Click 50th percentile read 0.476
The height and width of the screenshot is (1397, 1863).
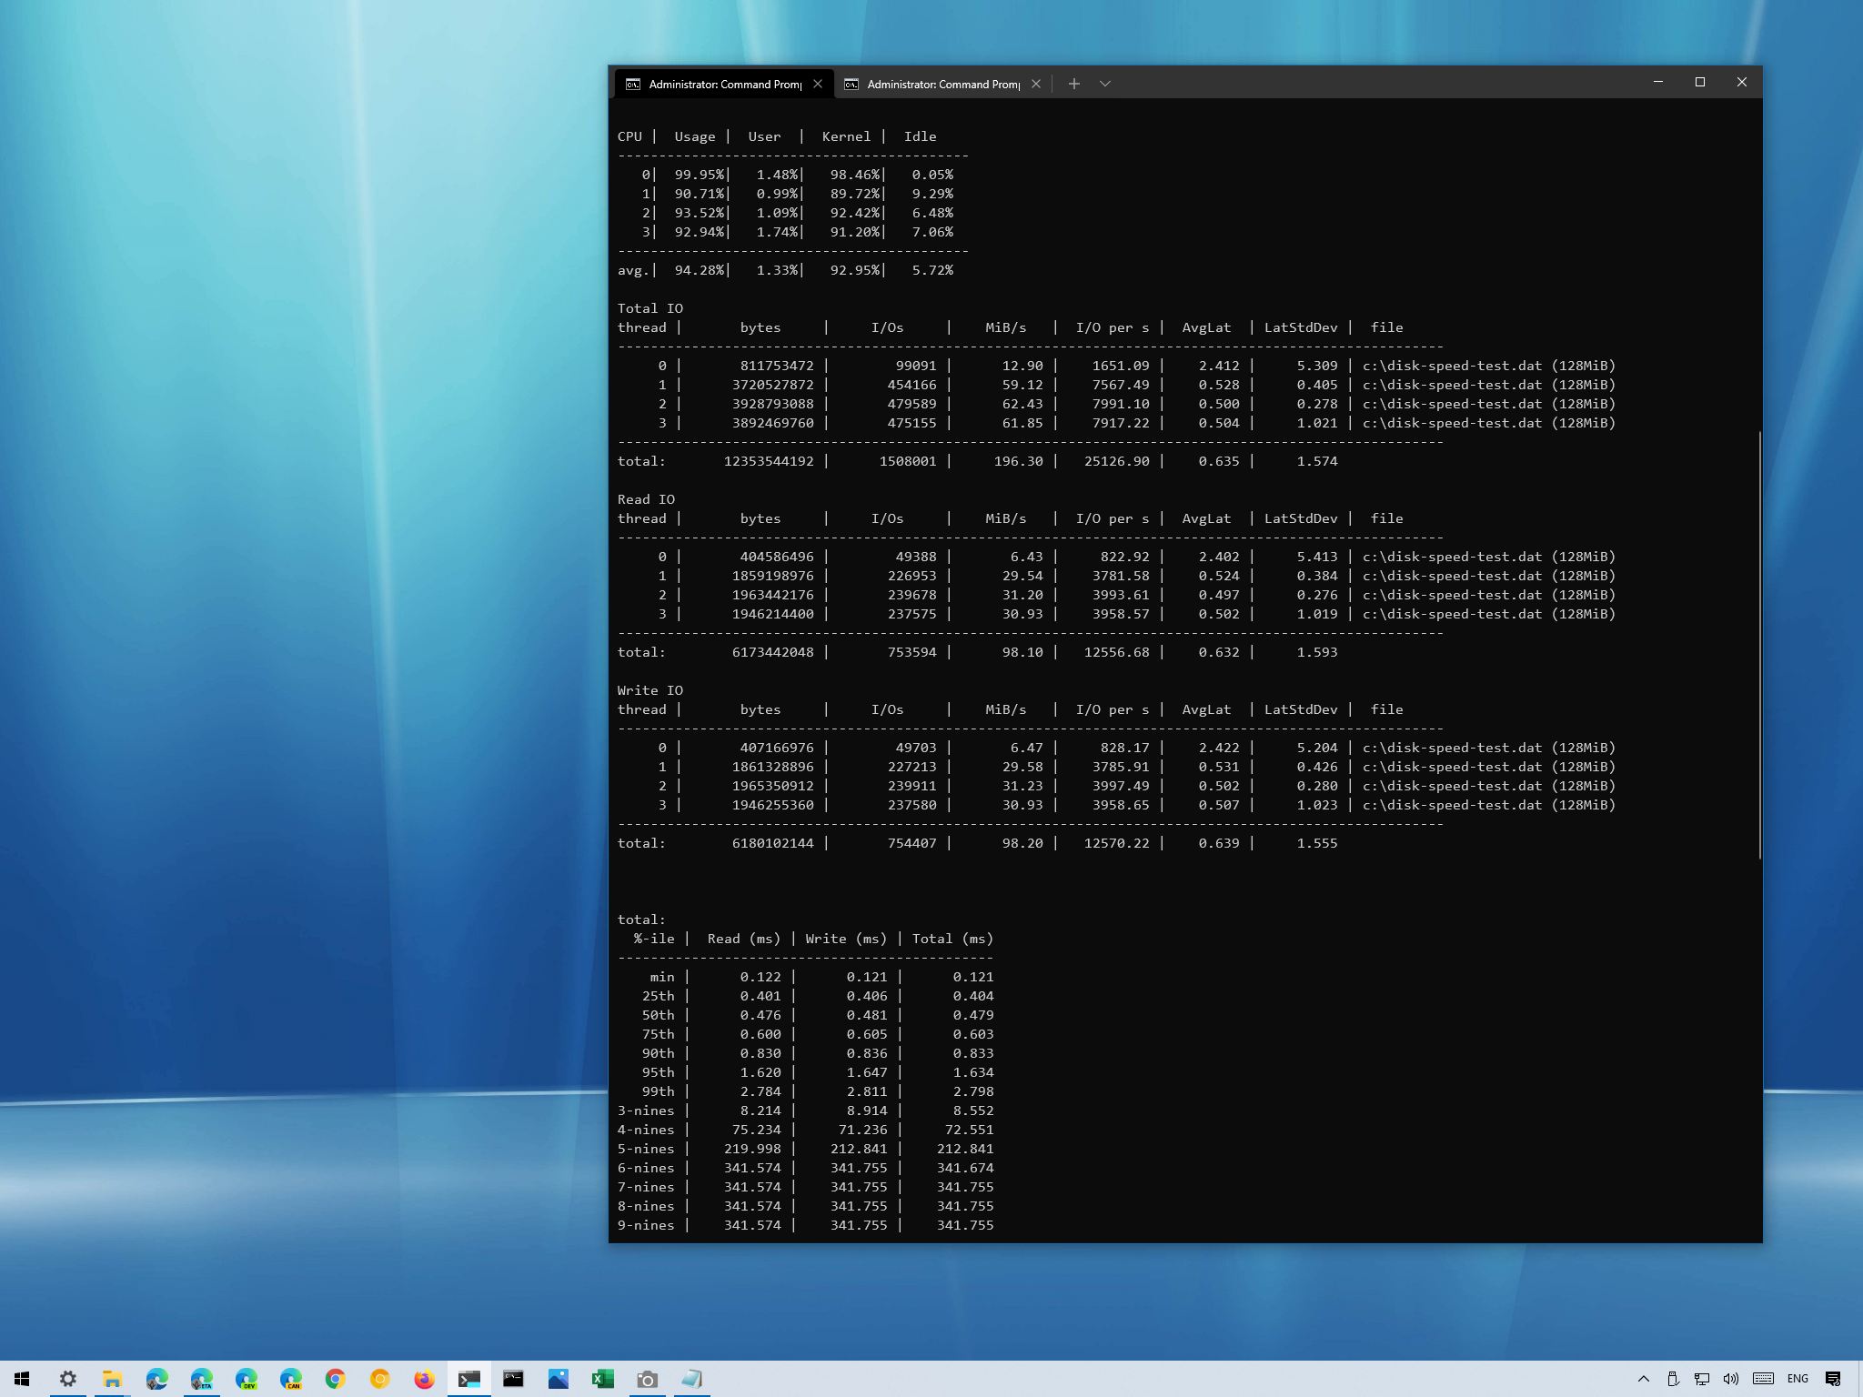(x=760, y=1015)
